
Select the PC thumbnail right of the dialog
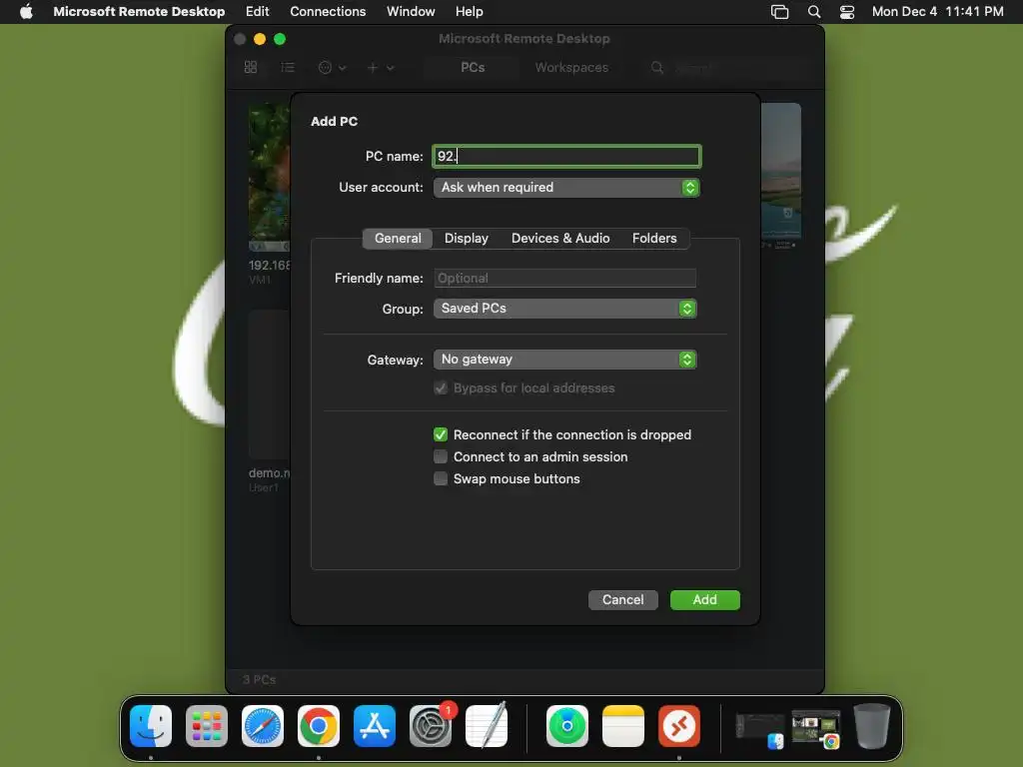781,174
